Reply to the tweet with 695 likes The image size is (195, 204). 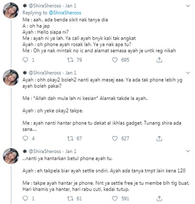pyautogui.click(x=25, y=60)
